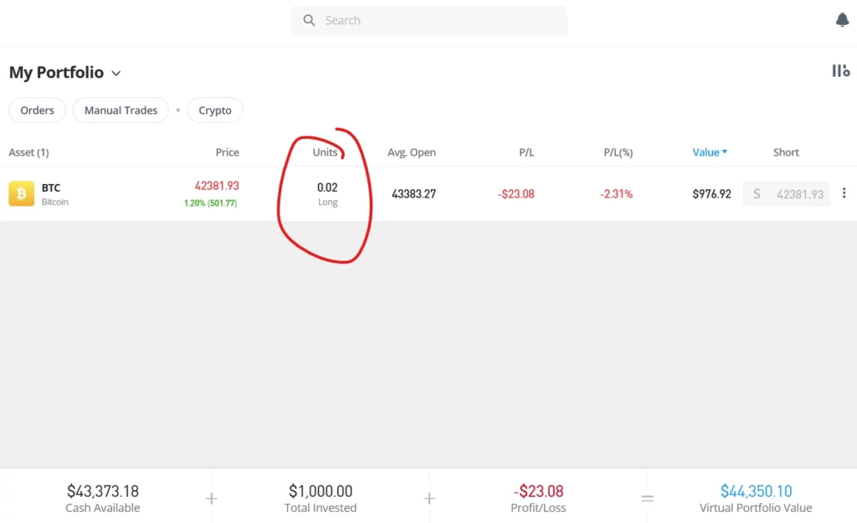Viewport: 857px width, 523px height.
Task: Open the Orders tab
Action: [37, 110]
